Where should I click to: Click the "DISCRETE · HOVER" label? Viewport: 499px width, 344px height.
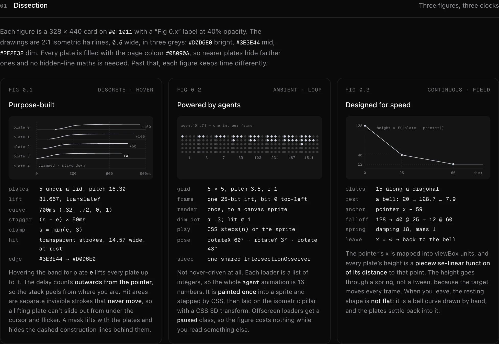[x=126, y=90]
